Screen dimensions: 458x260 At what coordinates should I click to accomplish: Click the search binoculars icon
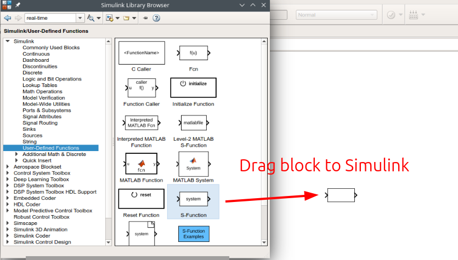(x=91, y=18)
